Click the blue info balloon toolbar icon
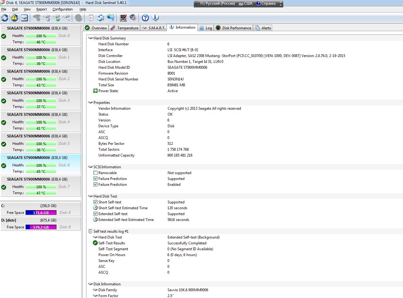The width and height of the screenshot is (403, 298). tap(155, 18)
